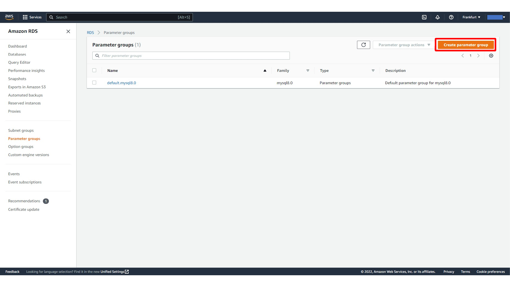
Task: Go to previous page arrow
Action: [x=463, y=56]
